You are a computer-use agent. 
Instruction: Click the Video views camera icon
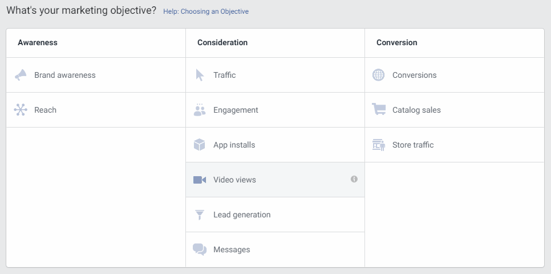[200, 180]
